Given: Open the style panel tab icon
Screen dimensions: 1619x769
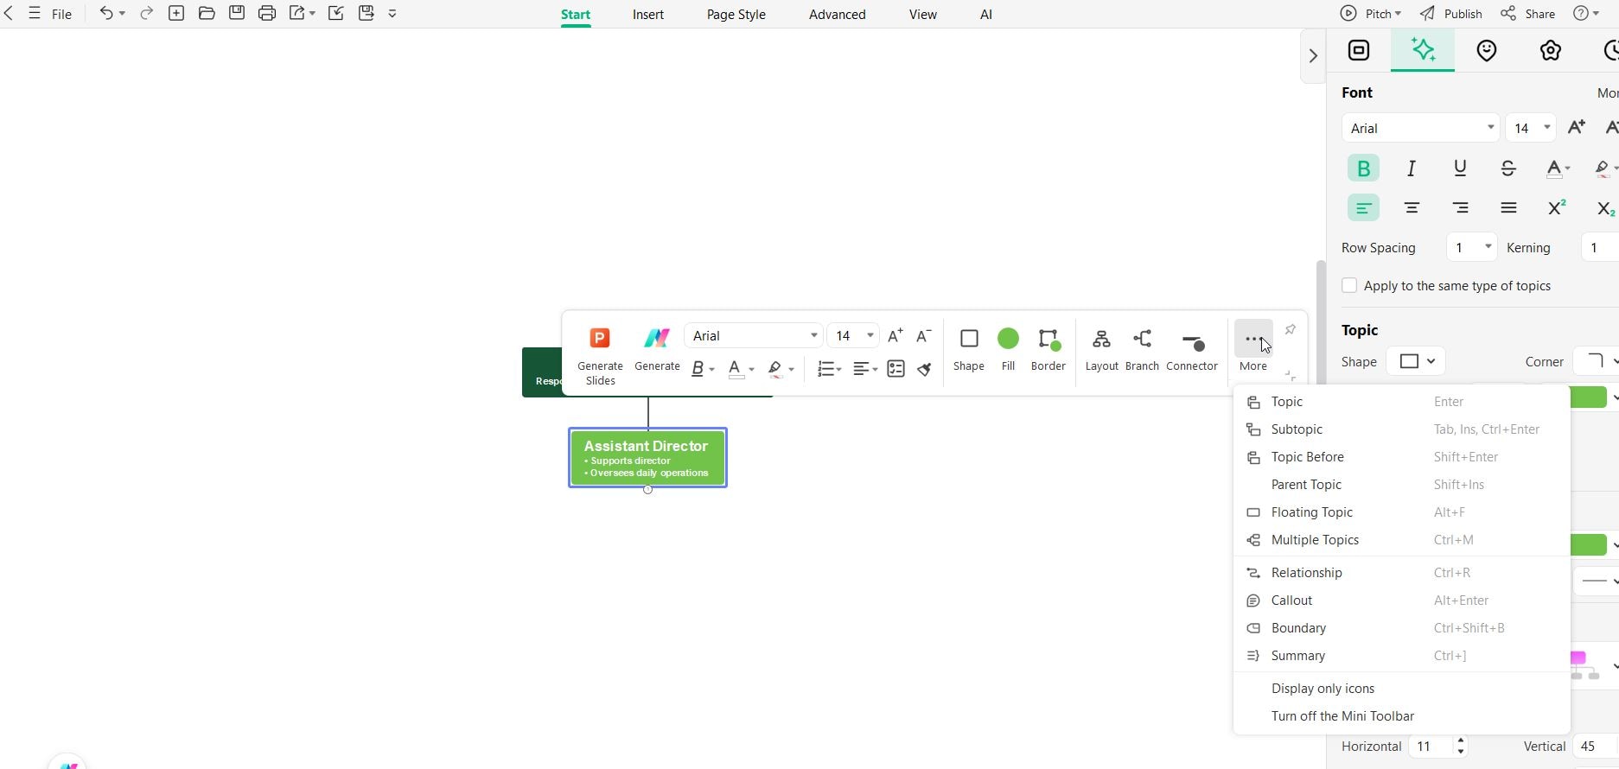Looking at the screenshot, I should click(x=1359, y=50).
